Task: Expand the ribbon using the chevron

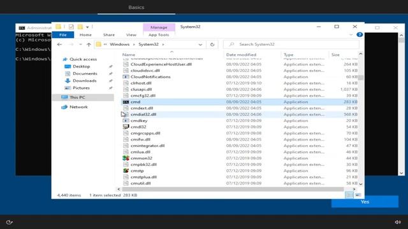Action: tap(351, 34)
